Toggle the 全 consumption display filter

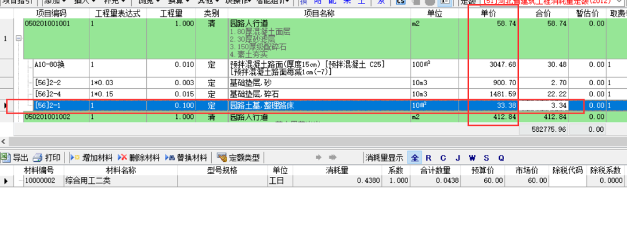click(x=415, y=157)
